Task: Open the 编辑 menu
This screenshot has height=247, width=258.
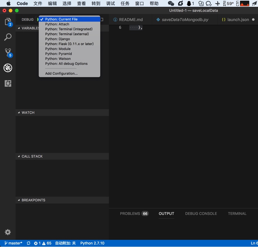Action: pos(52,3)
